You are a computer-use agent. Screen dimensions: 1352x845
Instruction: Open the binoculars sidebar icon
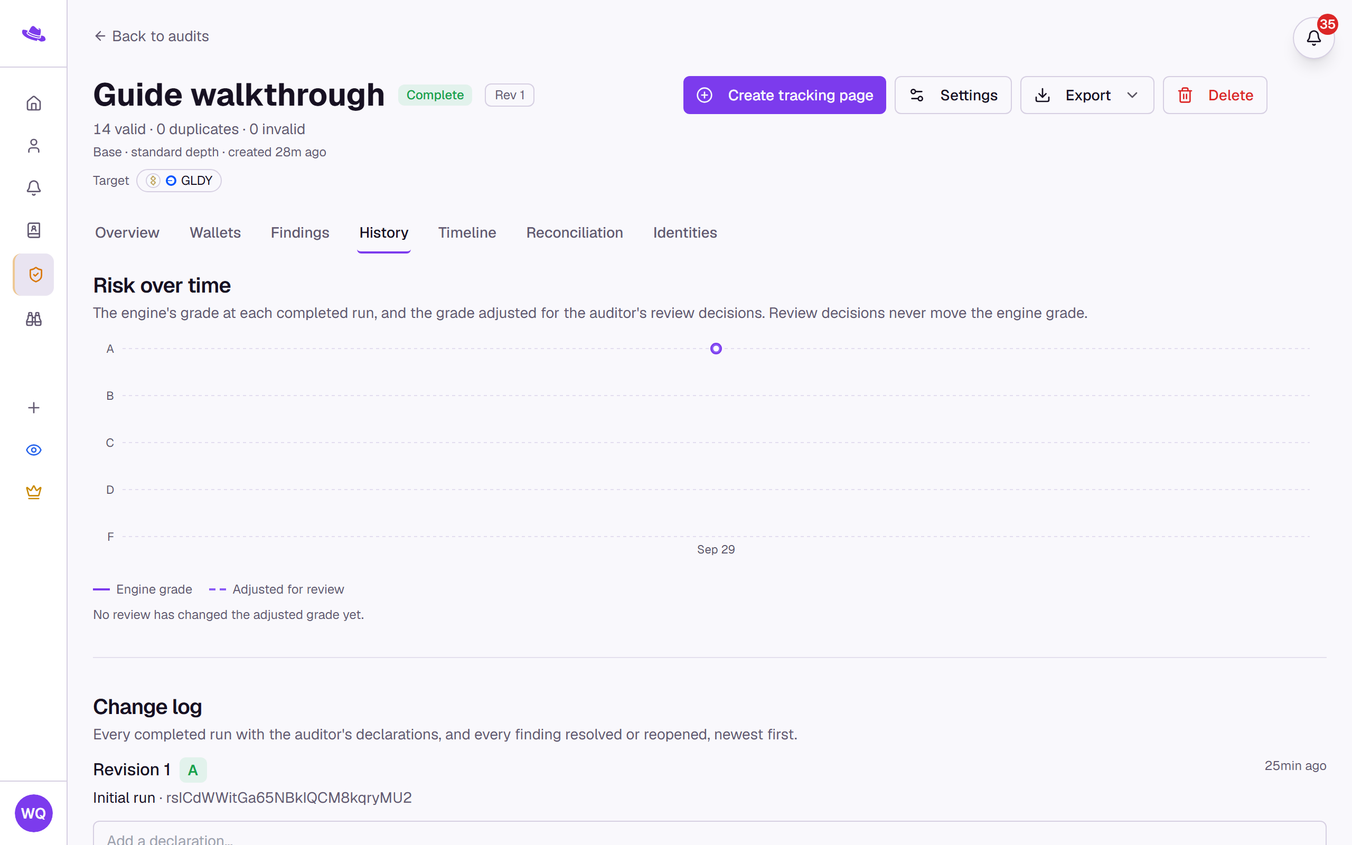[x=33, y=319]
